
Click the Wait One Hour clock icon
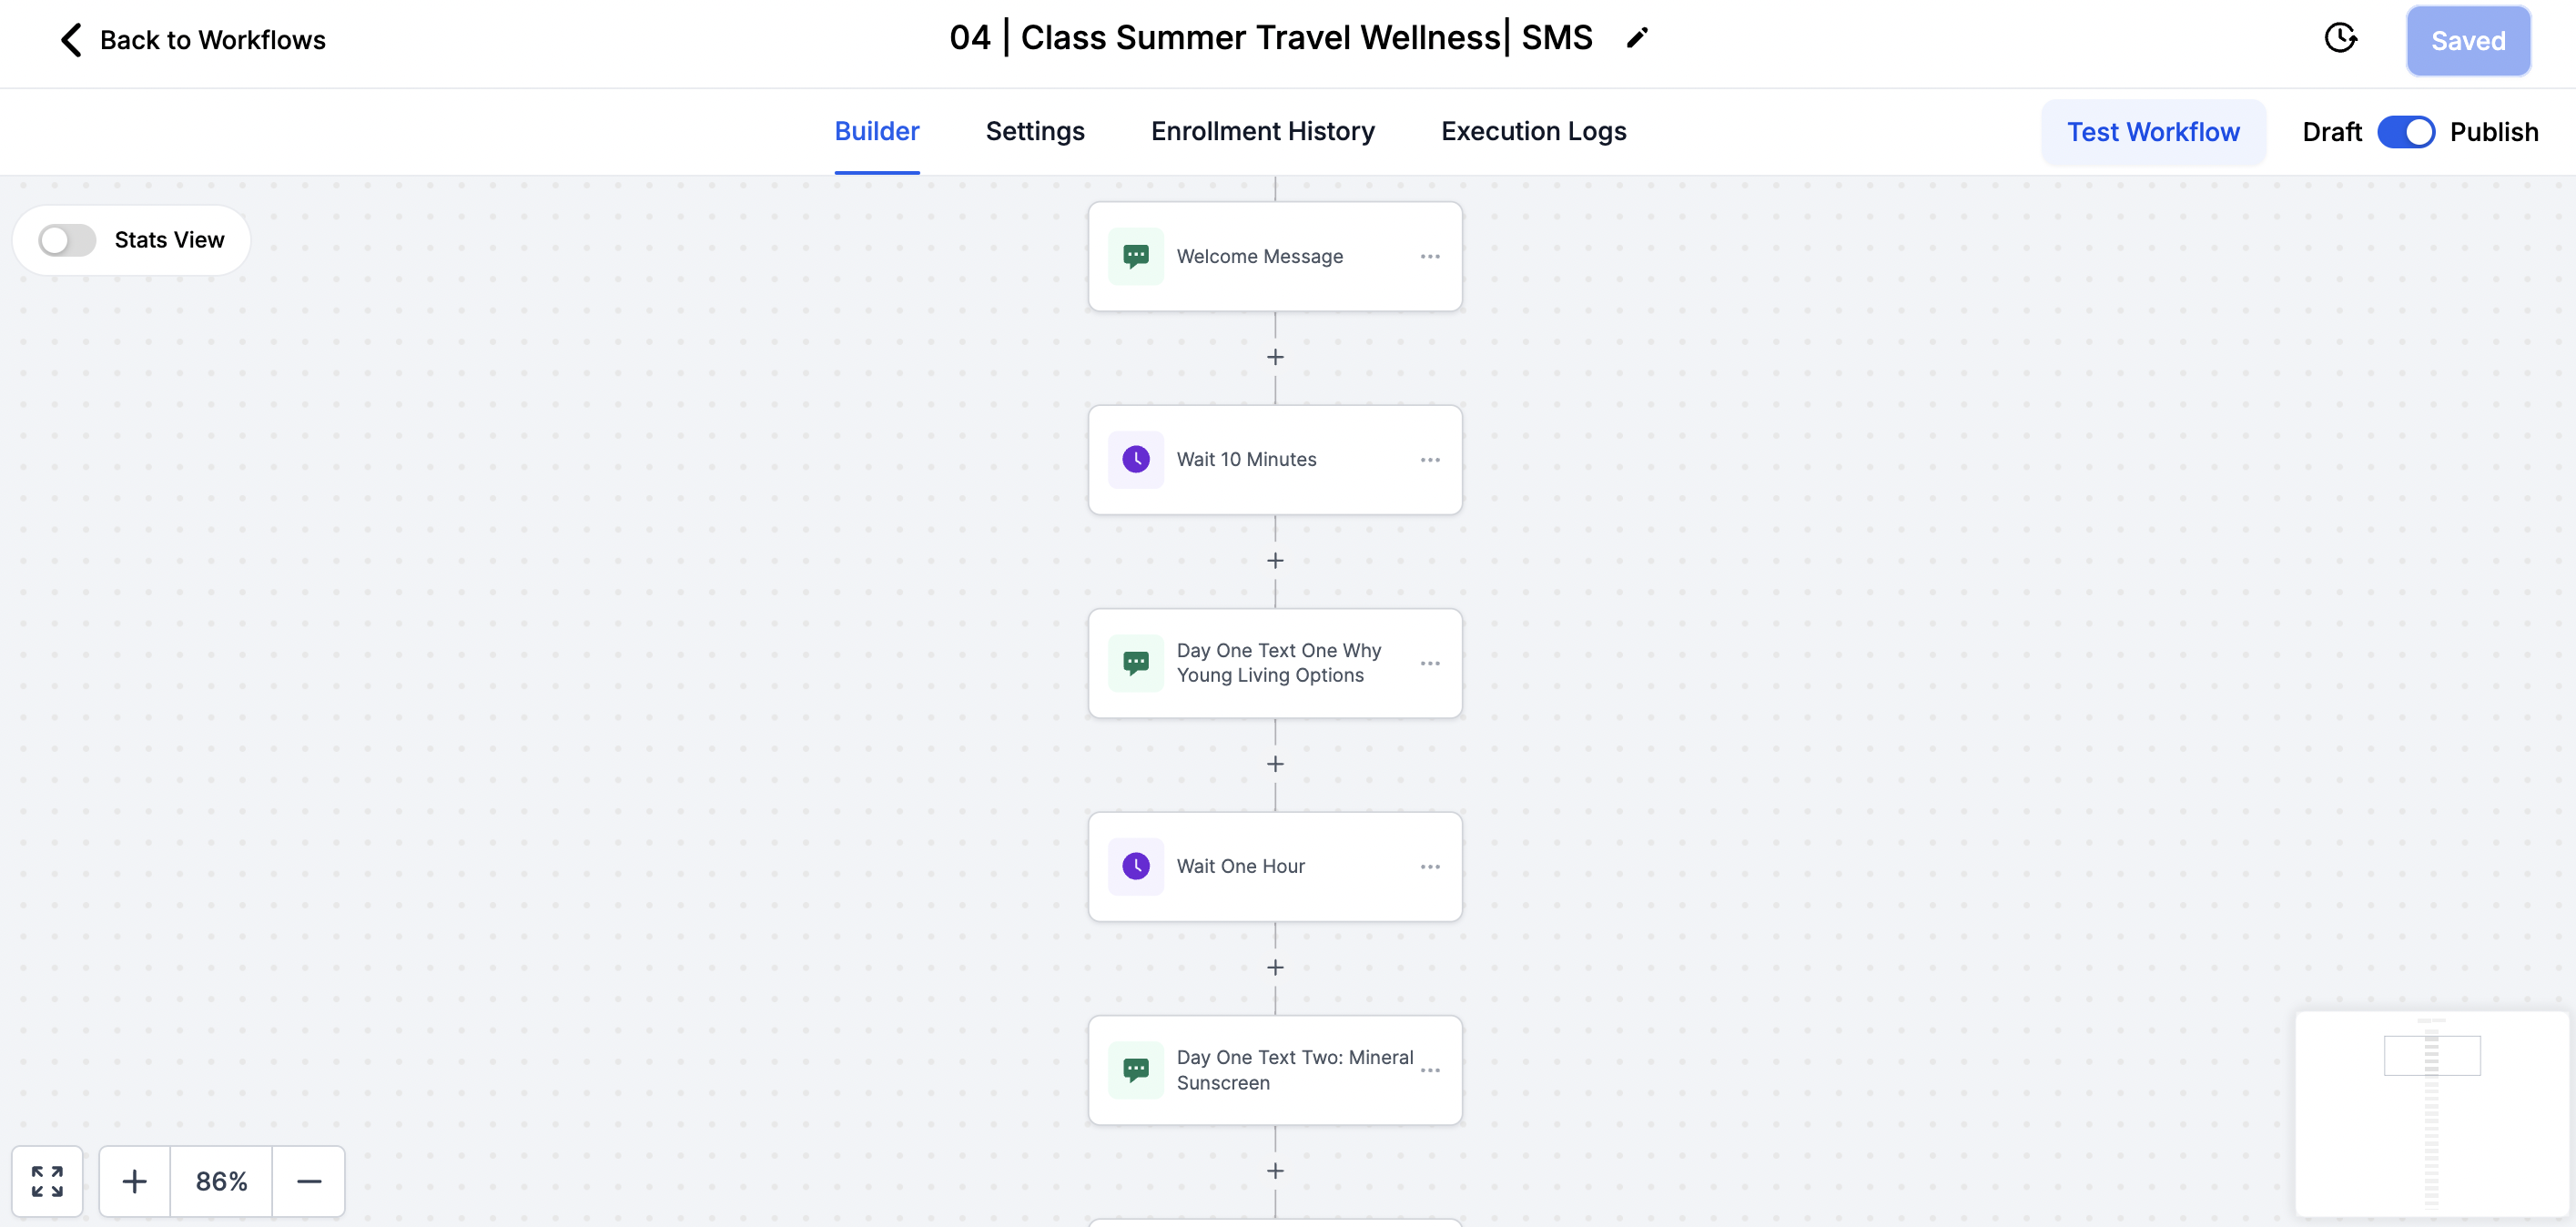coord(1136,866)
